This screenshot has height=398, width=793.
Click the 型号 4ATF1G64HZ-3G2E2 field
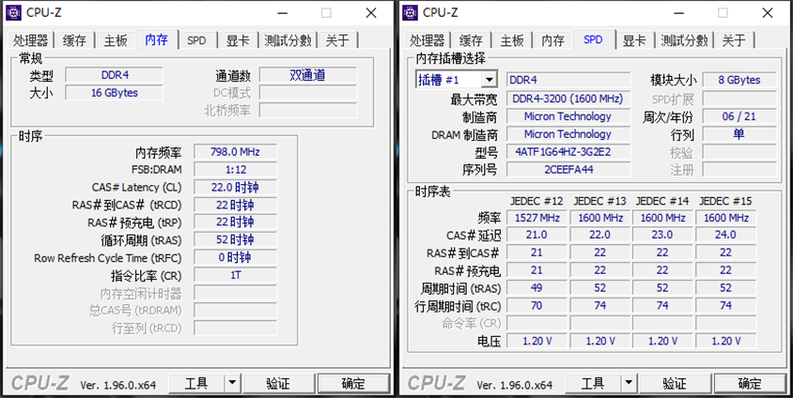coord(568,152)
